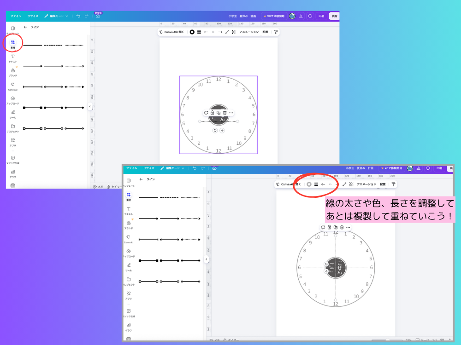The height and width of the screenshot is (345, 461).
Task: Click cloud save status icon in upper window
Action: coord(98,16)
